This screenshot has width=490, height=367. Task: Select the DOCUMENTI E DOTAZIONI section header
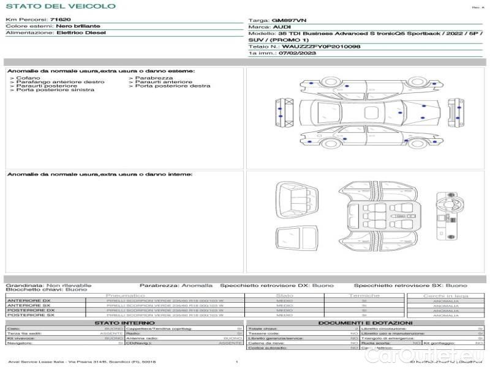coord(365,323)
